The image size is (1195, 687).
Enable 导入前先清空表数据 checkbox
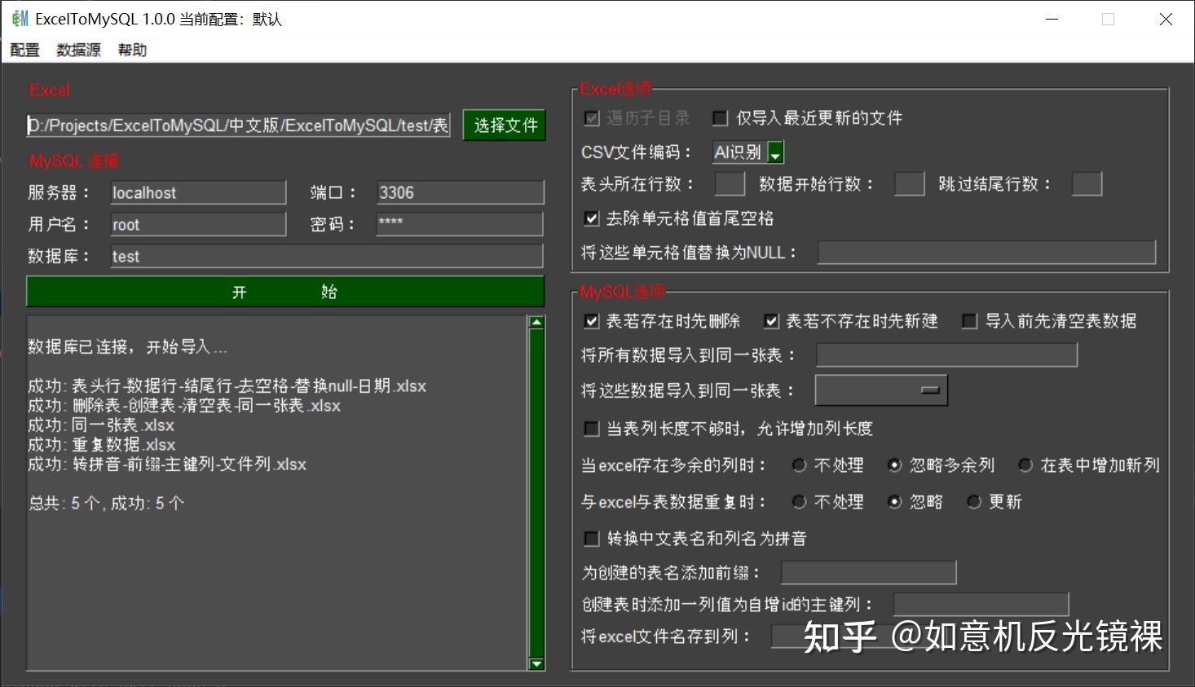pyautogui.click(x=969, y=321)
